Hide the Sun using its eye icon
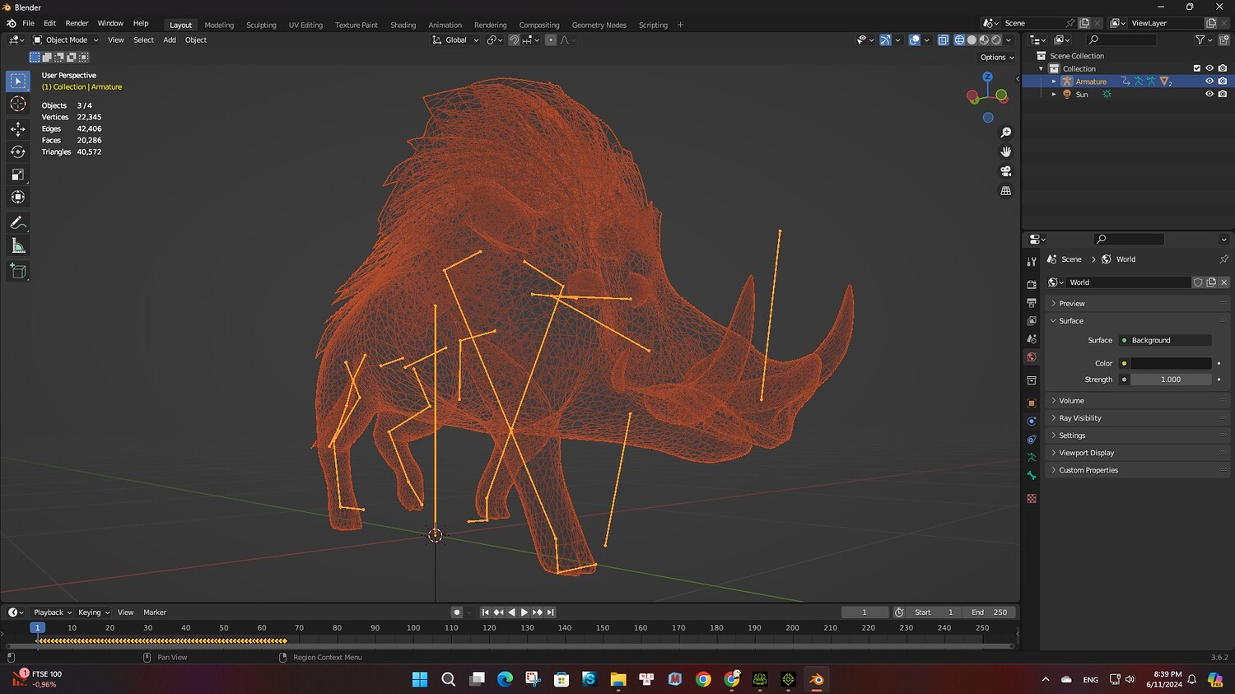The width and height of the screenshot is (1235, 694). click(x=1209, y=95)
